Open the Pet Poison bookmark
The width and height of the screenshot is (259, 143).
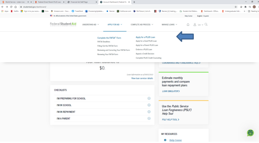pyautogui.click(x=142, y=11)
